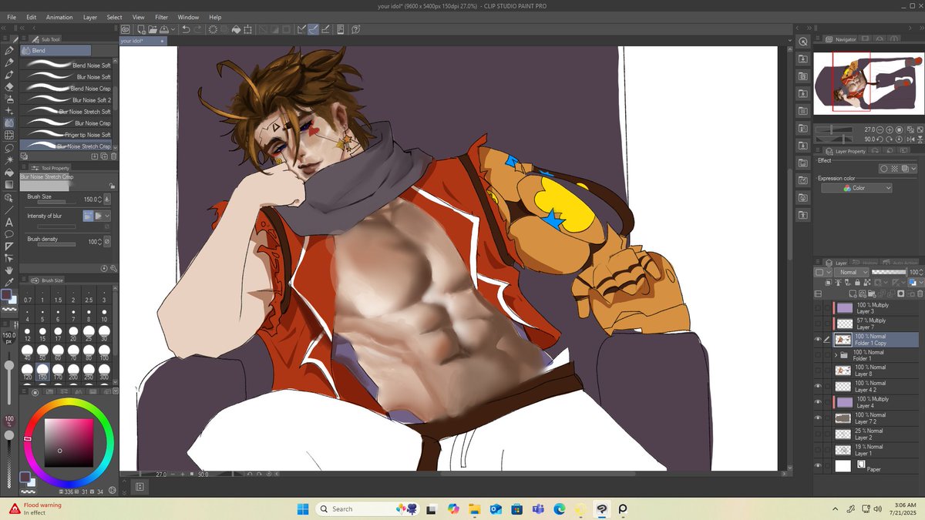
Task: Expand Folder 1 in layer list
Action: (x=836, y=355)
